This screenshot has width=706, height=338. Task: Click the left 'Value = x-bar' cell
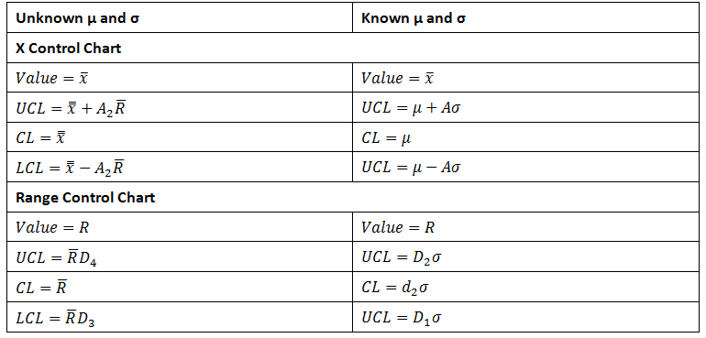[180, 78]
